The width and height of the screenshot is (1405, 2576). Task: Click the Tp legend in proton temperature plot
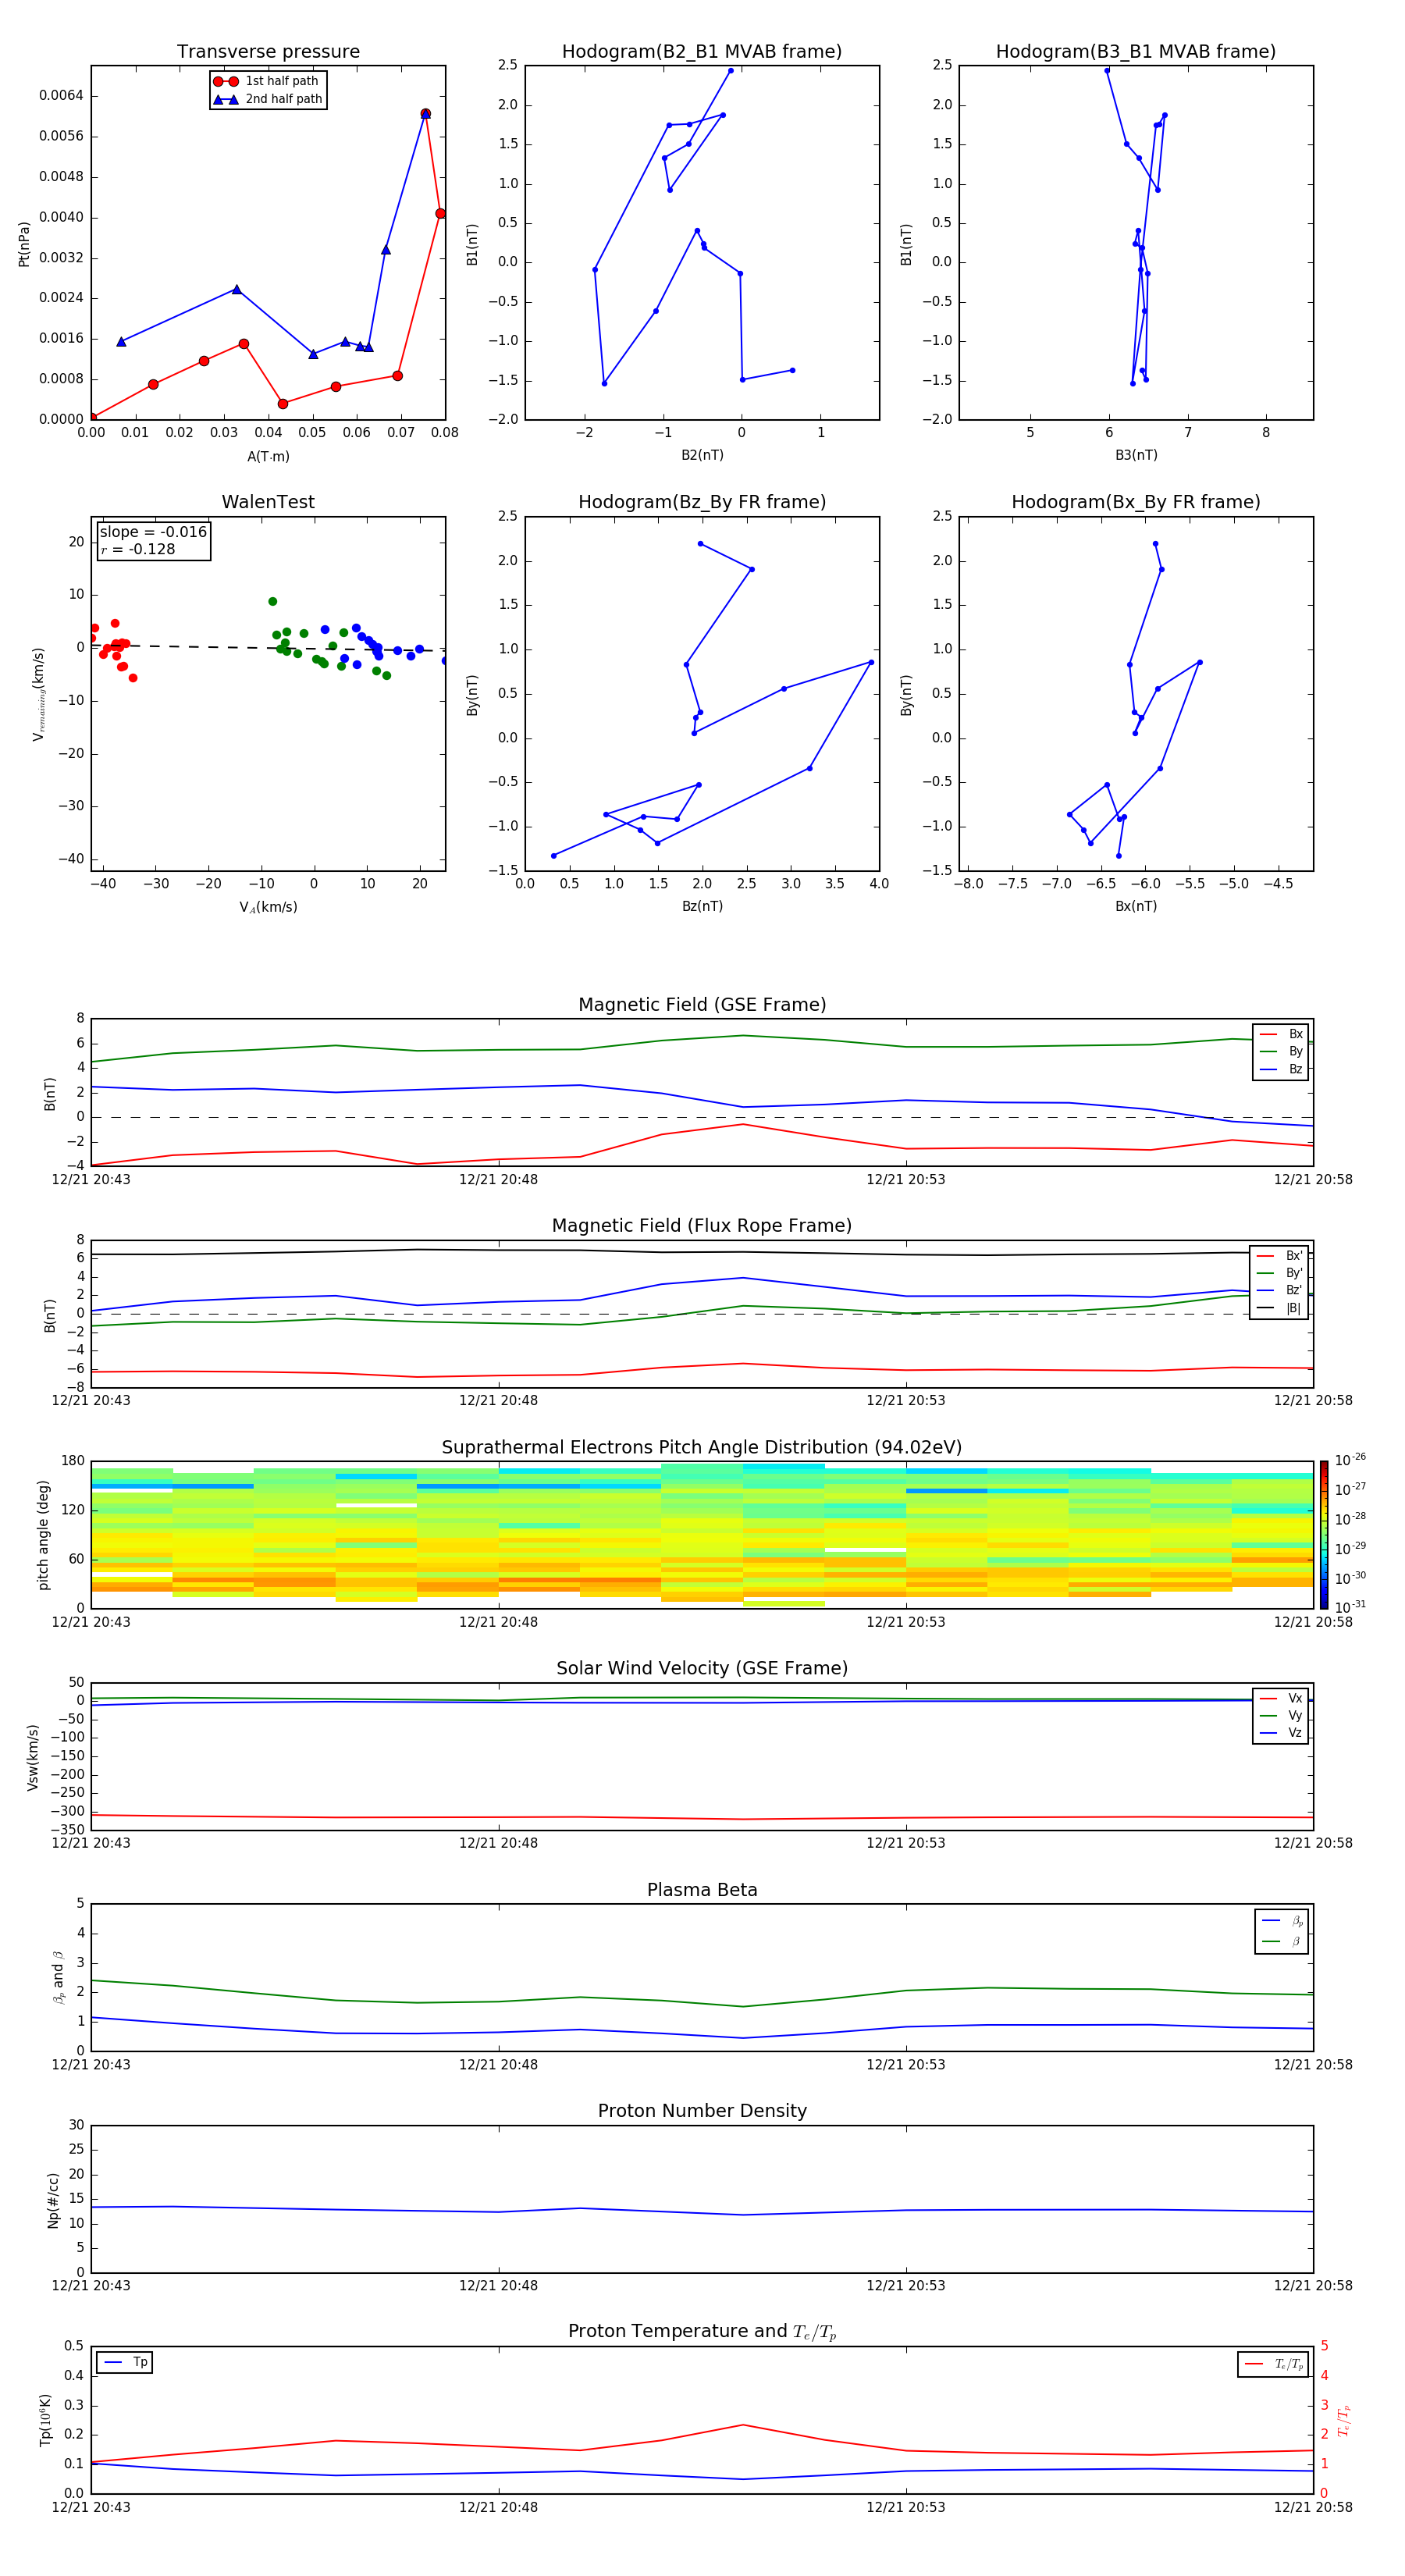coord(124,2362)
